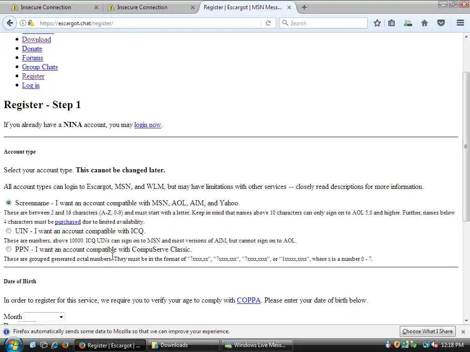Dismiss the Firefox data notification bar
The height and width of the screenshot is (352, 470).
point(463,332)
